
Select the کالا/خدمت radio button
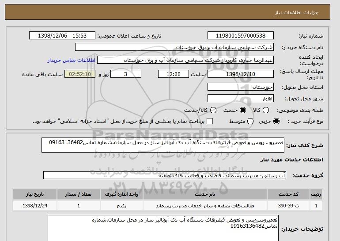(213, 110)
